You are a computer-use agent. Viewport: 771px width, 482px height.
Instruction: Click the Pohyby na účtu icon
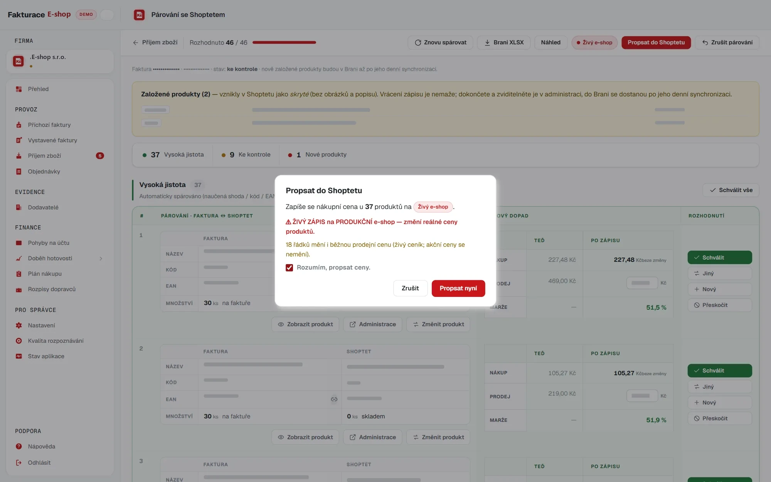click(19, 243)
